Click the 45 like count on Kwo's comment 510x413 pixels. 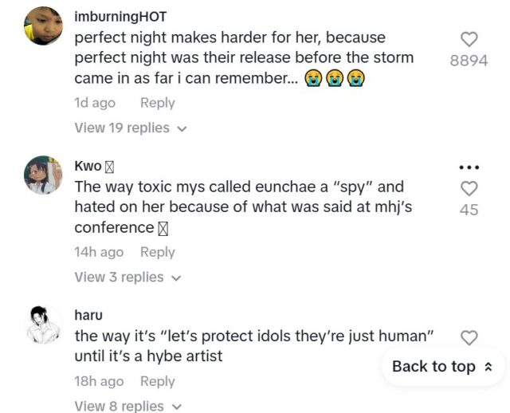click(469, 210)
